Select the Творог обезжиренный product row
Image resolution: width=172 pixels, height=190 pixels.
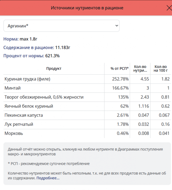click(44, 97)
